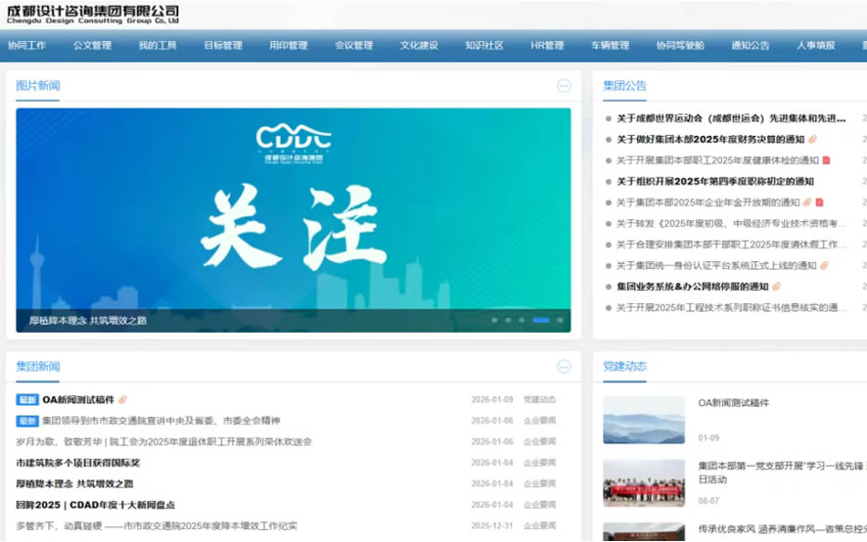This screenshot has height=542, width=867.
Task: Open the HR管理 navigation menu
Action: click(x=547, y=46)
